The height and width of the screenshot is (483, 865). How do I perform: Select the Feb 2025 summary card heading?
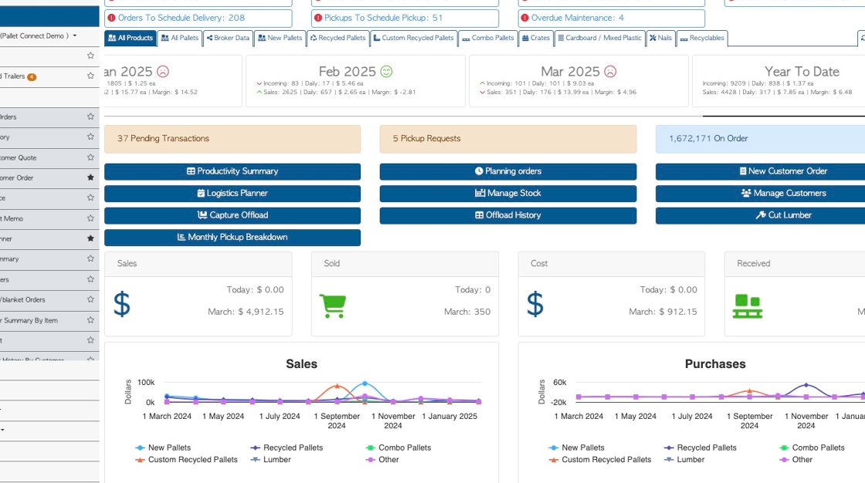coord(347,72)
